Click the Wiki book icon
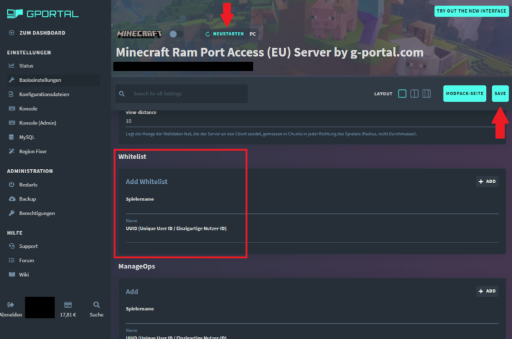Screen dimensions: 512x339 (x=12, y=274)
